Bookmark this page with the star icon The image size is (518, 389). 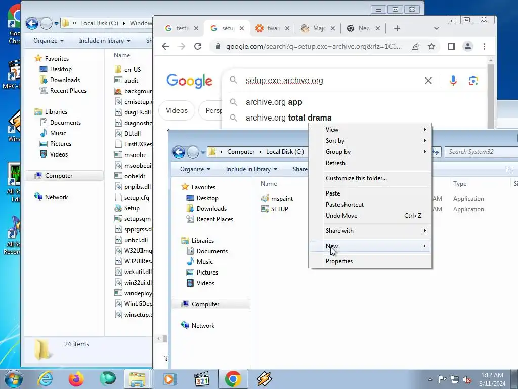[x=431, y=46]
